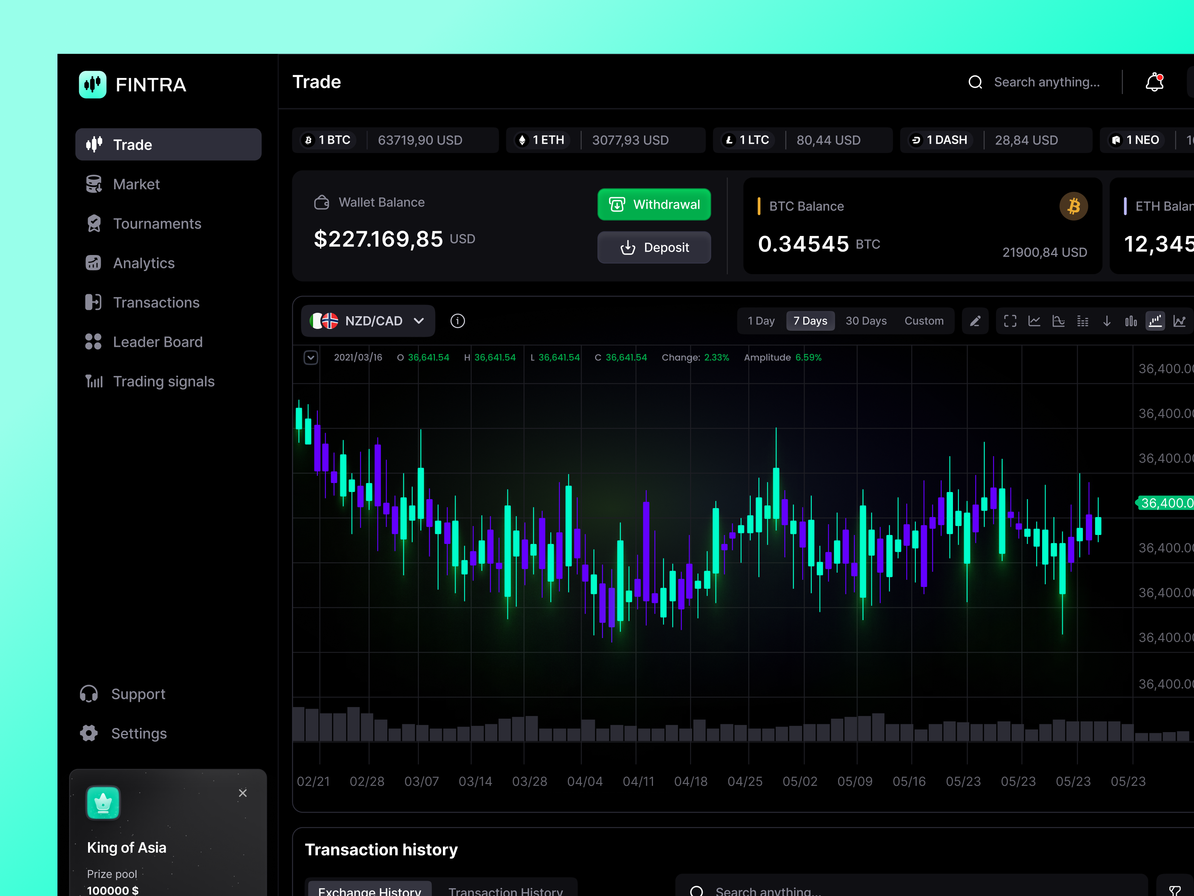Select the drawing pencil tool above the chart
This screenshot has width=1194, height=896.
975,321
